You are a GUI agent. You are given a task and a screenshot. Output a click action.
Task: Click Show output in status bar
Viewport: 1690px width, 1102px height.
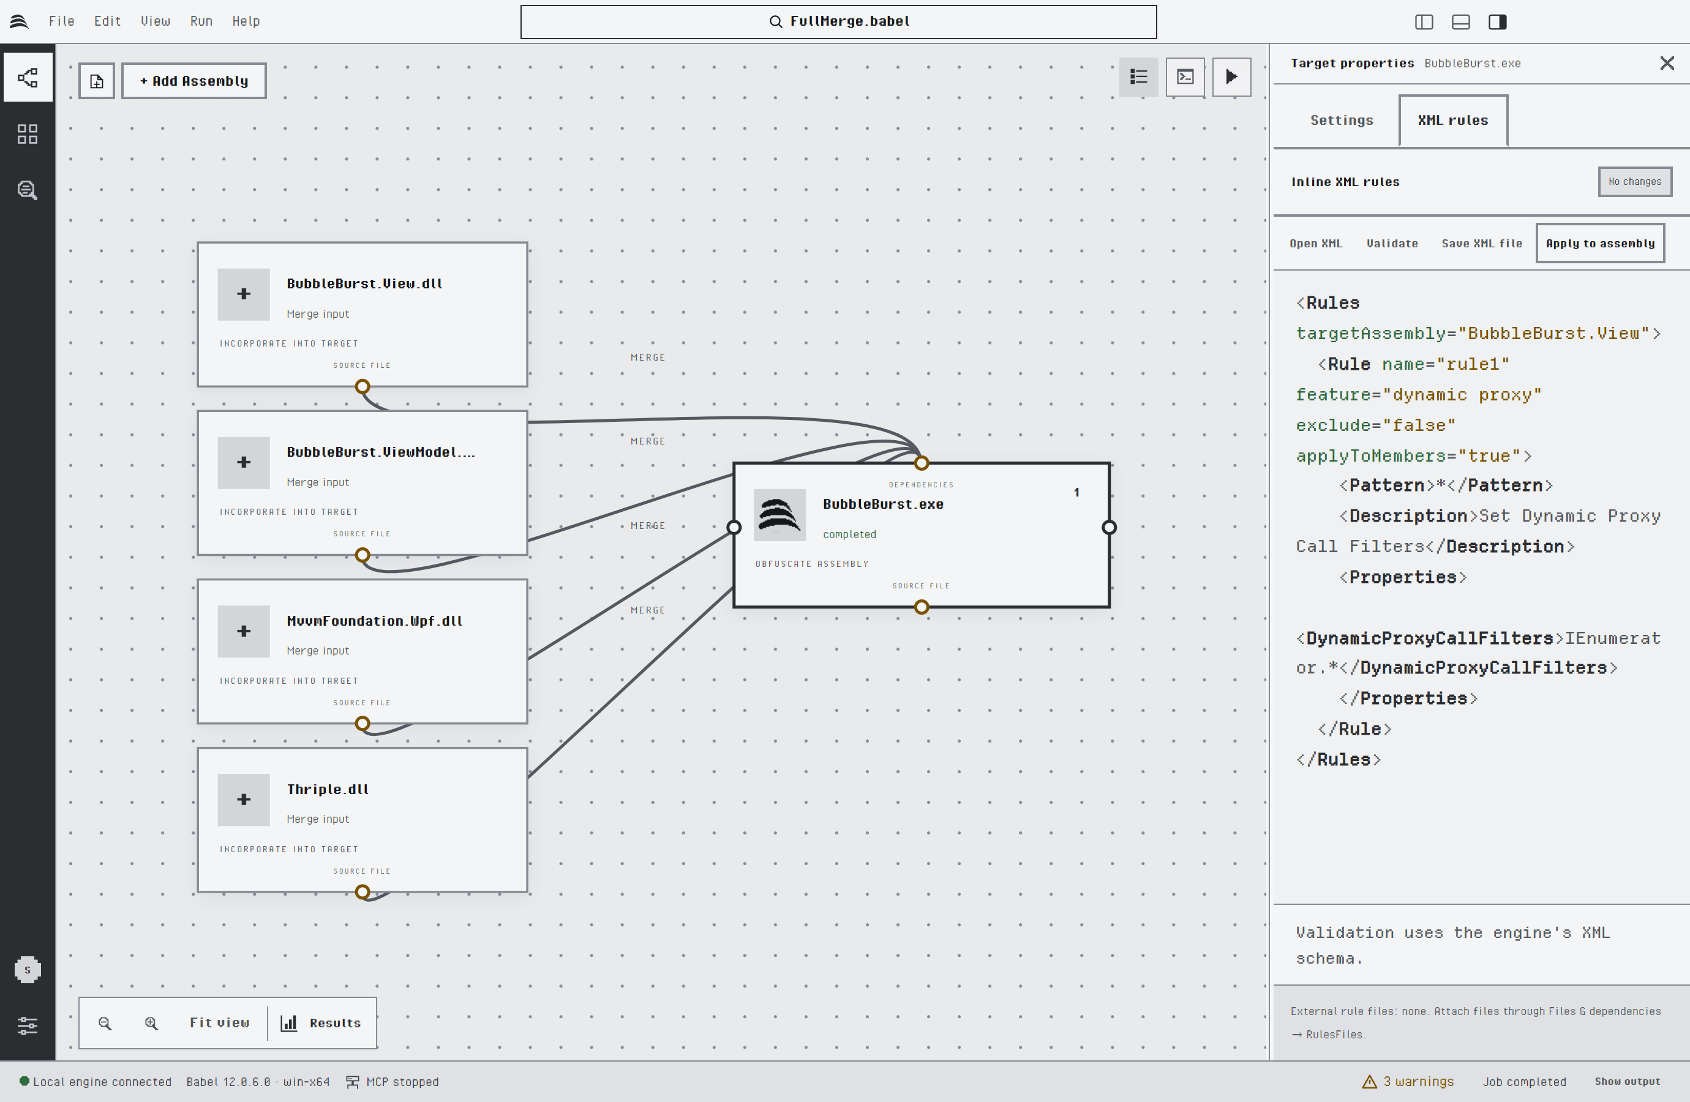[1627, 1081]
